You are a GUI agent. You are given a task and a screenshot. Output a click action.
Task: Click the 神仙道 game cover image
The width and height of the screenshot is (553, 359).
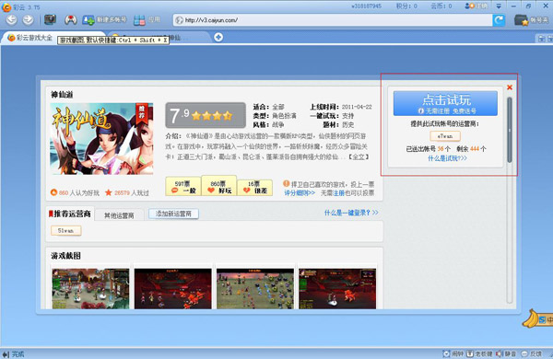click(x=101, y=138)
